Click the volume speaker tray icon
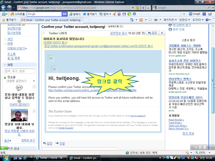 coord(197,158)
